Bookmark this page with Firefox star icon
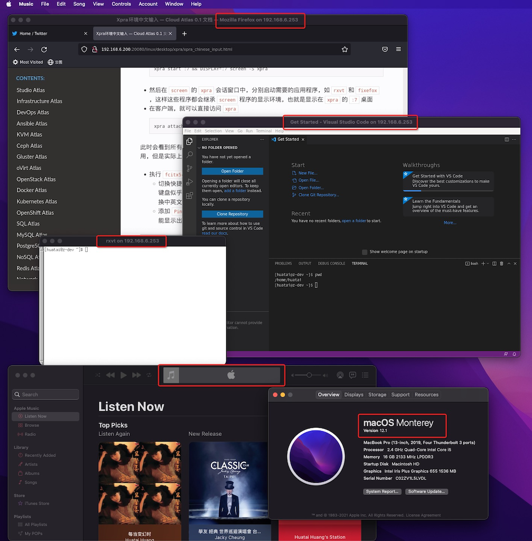This screenshot has width=532, height=541. (x=344, y=49)
